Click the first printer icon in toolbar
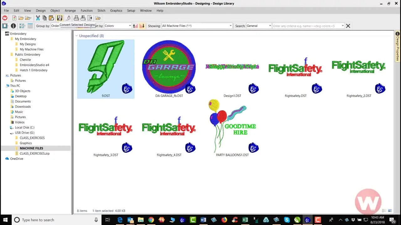Screen dimensions: 401x225 click(x=76, y=18)
